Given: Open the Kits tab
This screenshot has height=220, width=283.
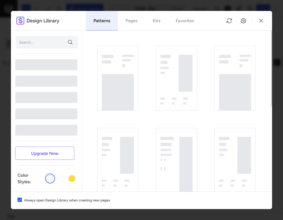Looking at the screenshot, I should (156, 21).
